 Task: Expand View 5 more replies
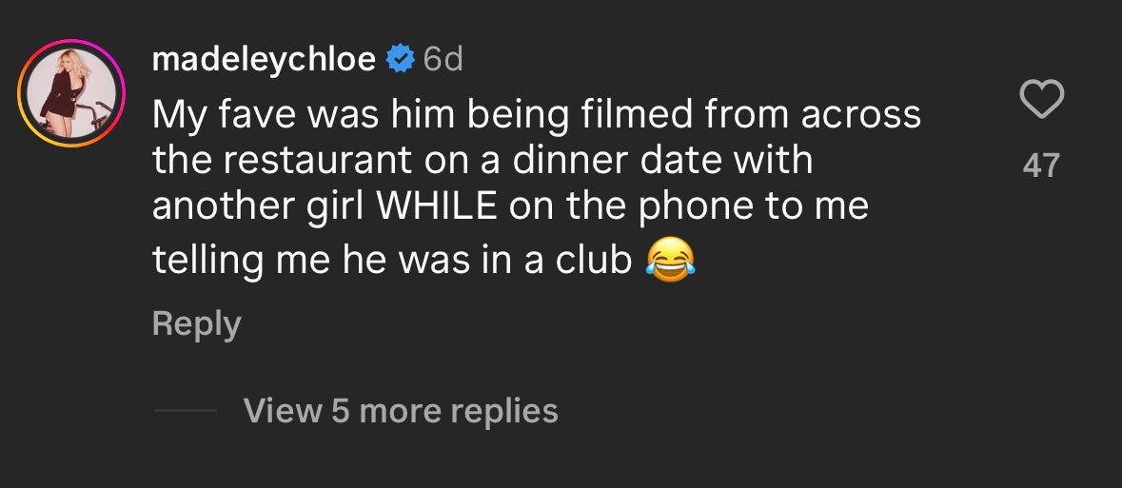click(401, 411)
